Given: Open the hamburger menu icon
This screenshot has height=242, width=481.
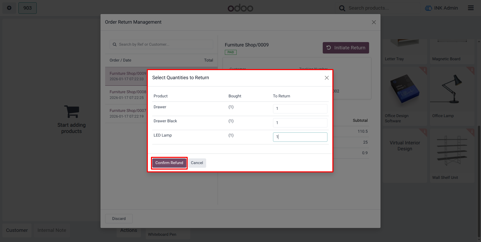Looking at the screenshot, I should (x=471, y=8).
